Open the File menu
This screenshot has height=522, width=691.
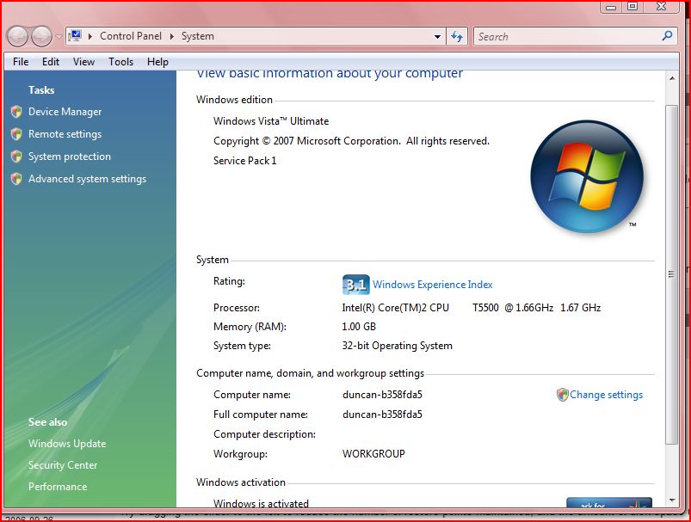click(x=21, y=62)
